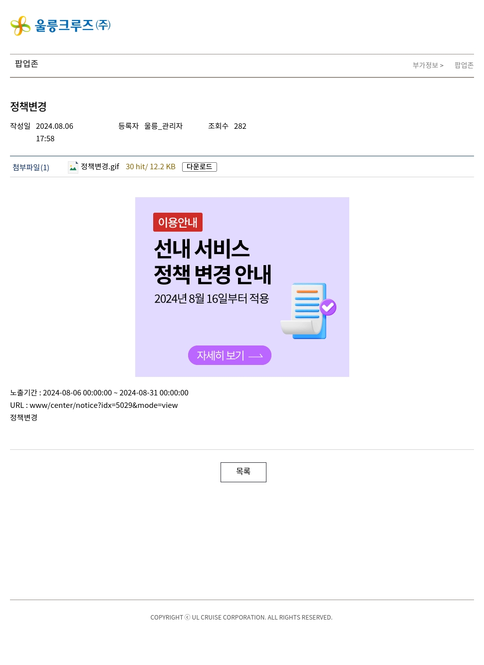
Task: Open the 울릉크루즈(주) home logo text
Action: (x=73, y=25)
